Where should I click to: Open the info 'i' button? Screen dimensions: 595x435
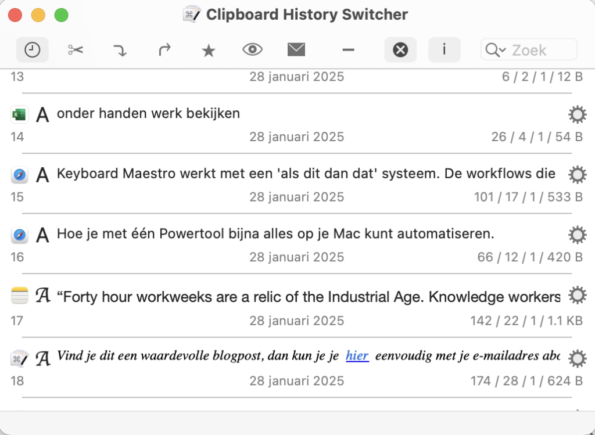point(444,50)
